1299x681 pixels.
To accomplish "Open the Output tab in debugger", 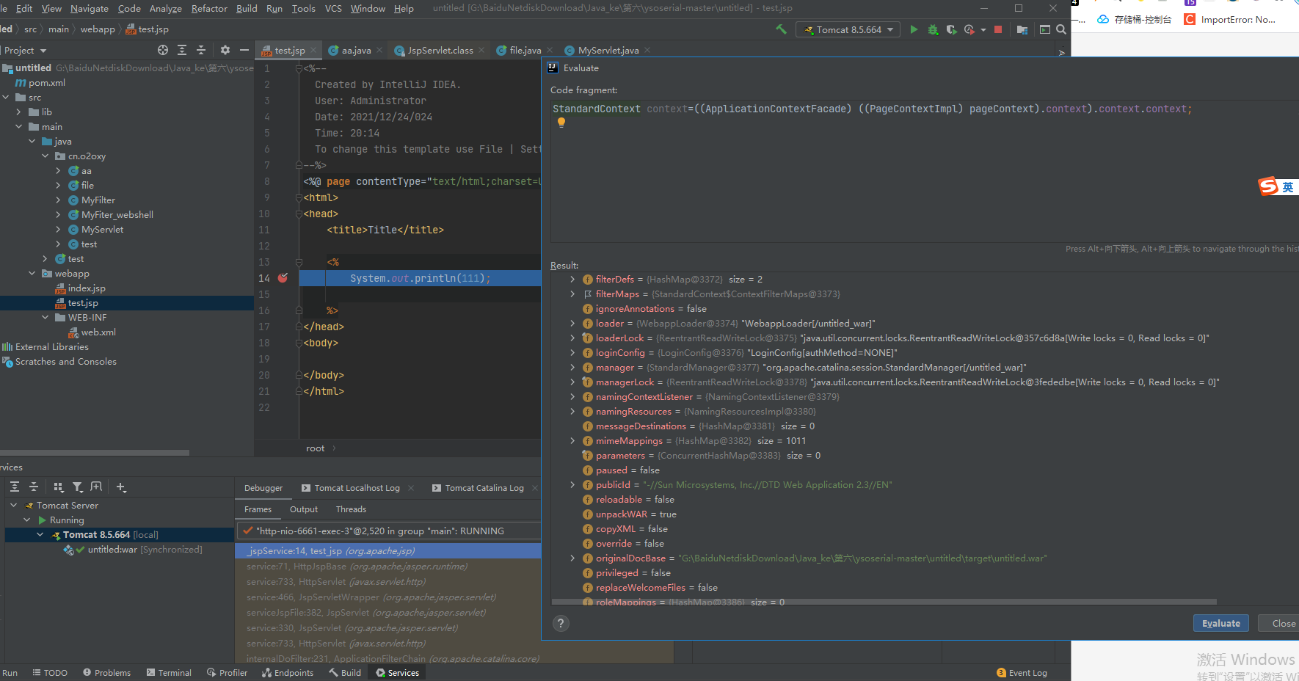I will [x=304, y=509].
